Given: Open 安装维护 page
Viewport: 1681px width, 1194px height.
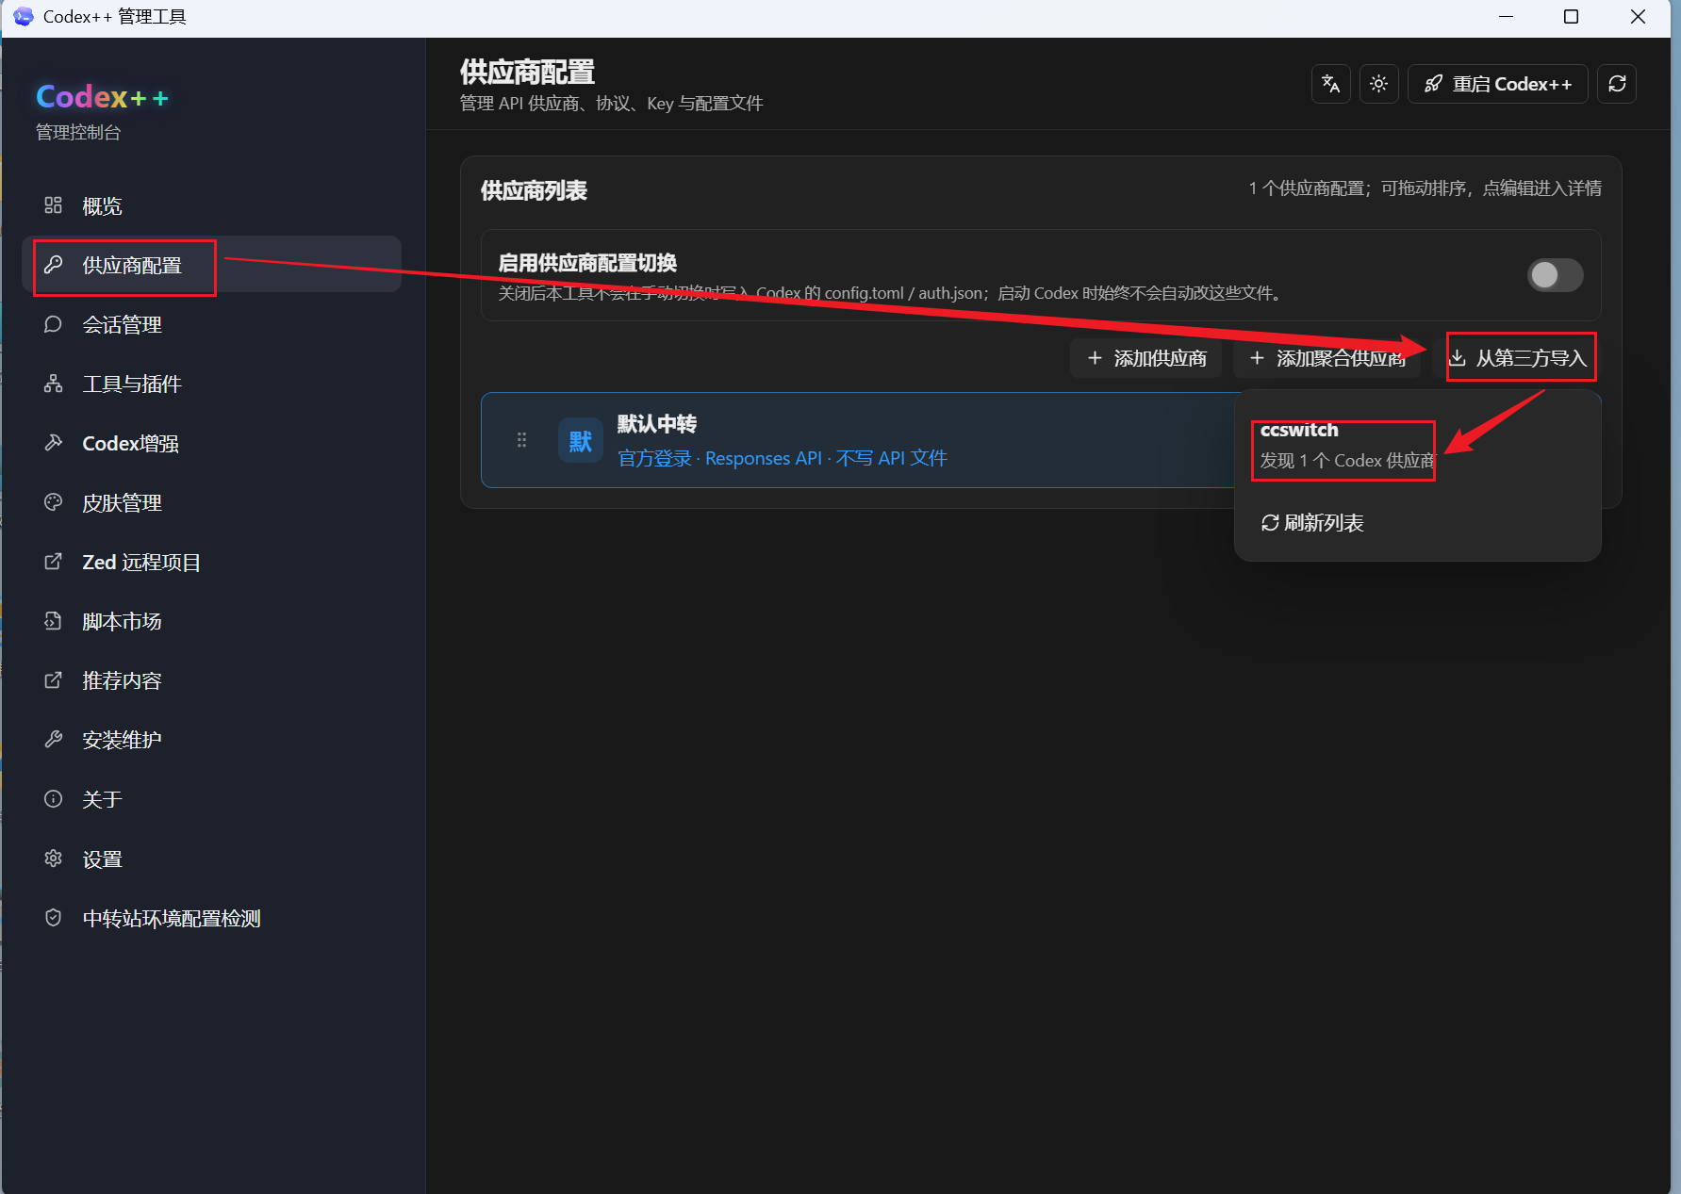Looking at the screenshot, I should coord(211,740).
